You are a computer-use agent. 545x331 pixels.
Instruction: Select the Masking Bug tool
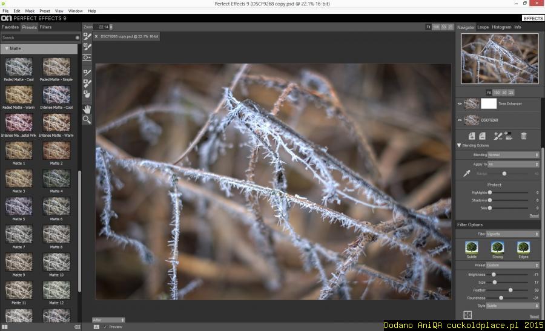87,57
